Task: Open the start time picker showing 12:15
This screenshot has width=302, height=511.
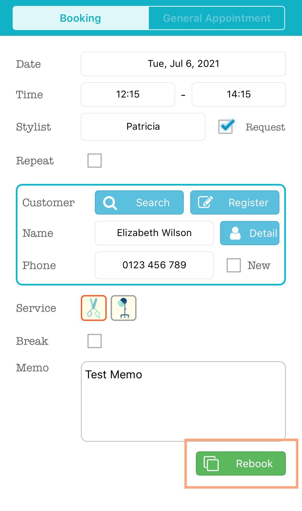Action: pos(128,95)
